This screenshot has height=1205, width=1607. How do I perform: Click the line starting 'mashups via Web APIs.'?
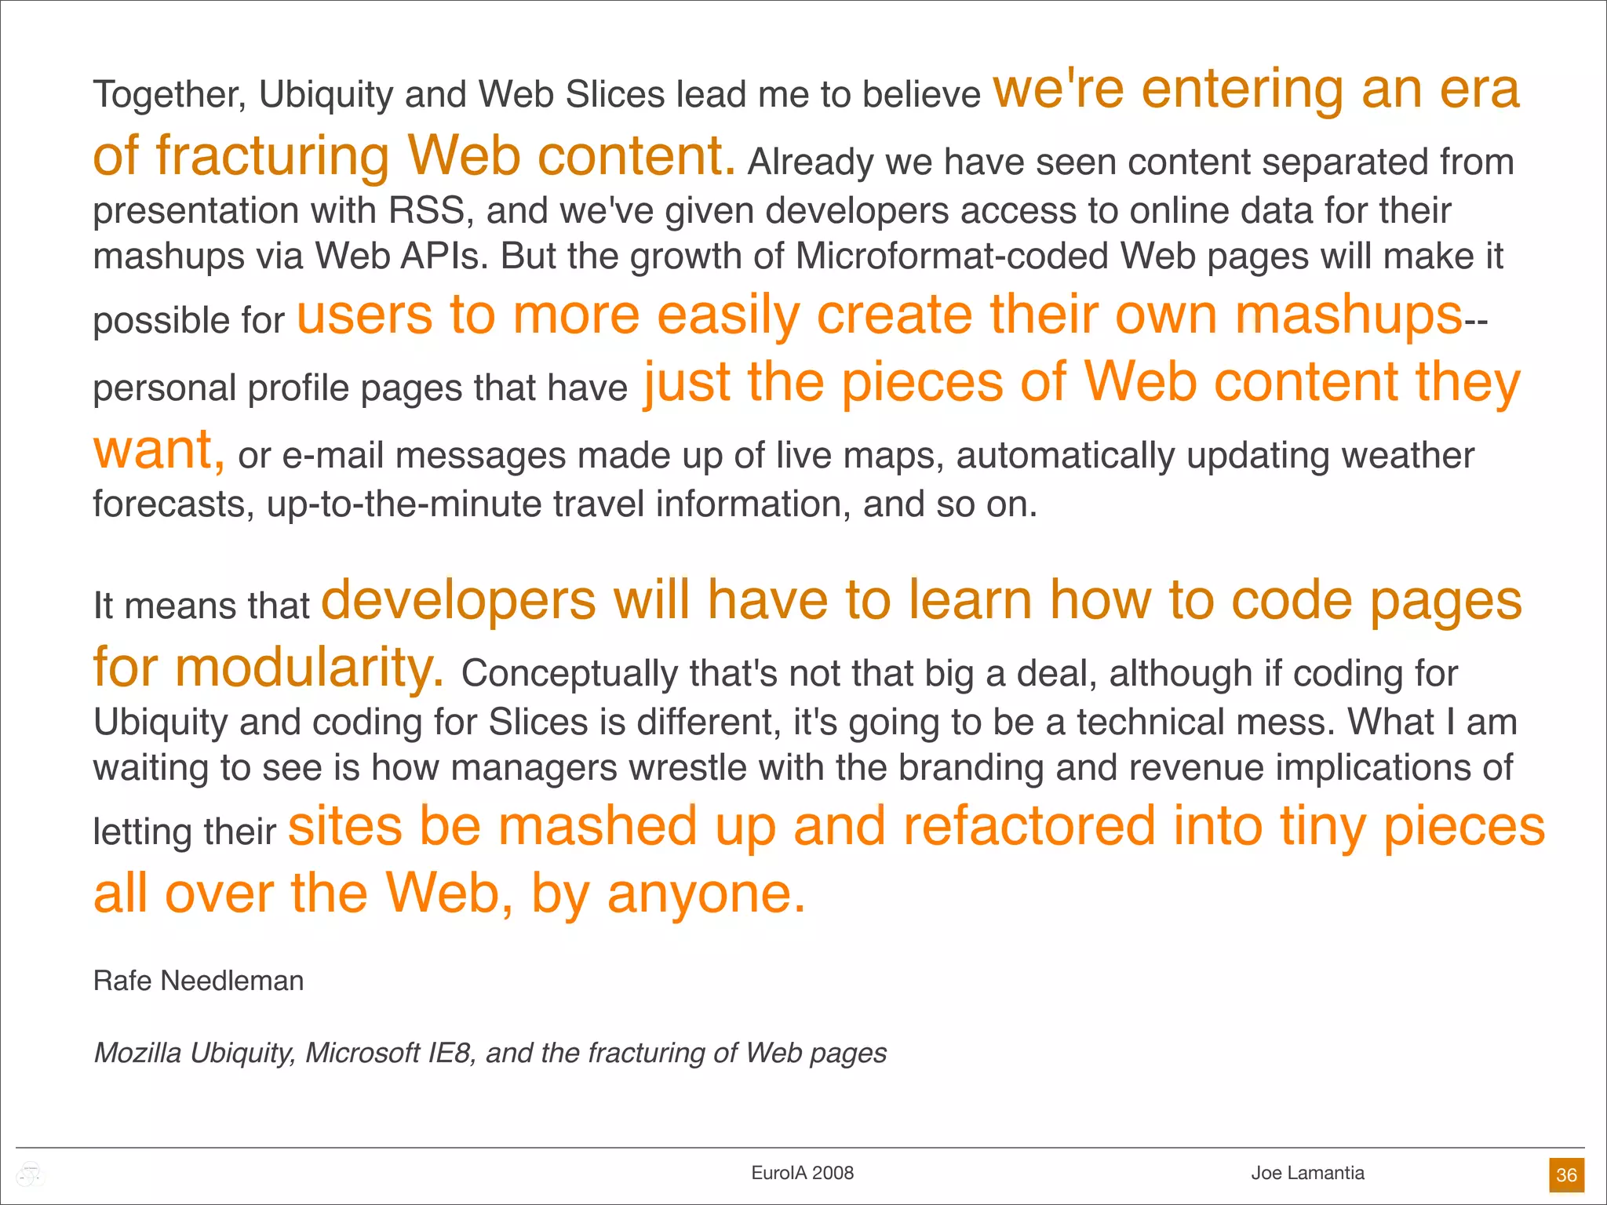click(798, 257)
